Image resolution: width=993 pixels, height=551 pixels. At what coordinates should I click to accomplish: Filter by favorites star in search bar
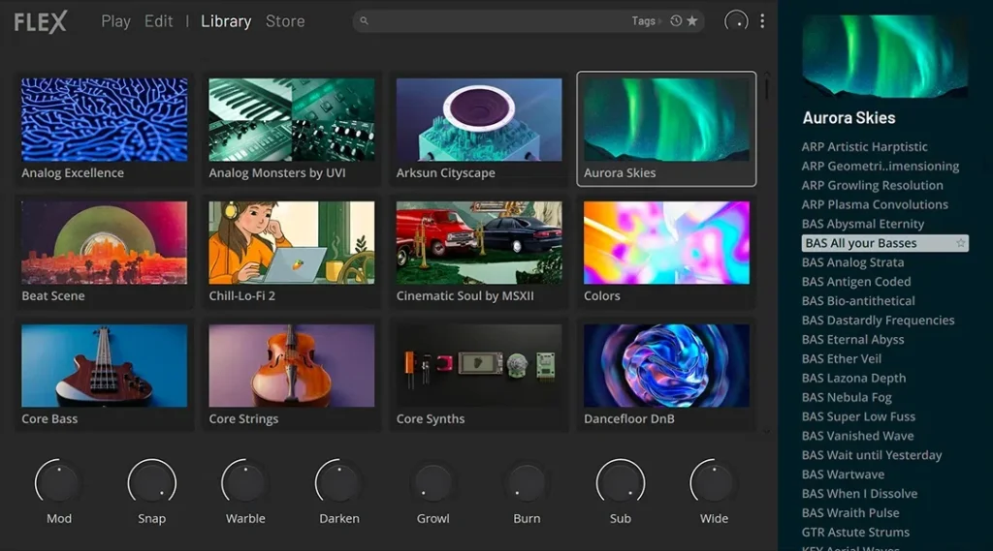(692, 21)
